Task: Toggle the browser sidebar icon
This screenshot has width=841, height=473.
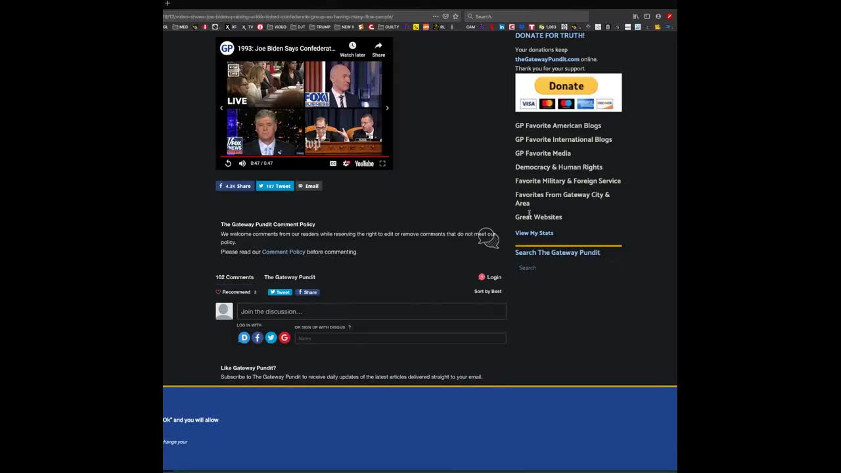Action: [647, 16]
